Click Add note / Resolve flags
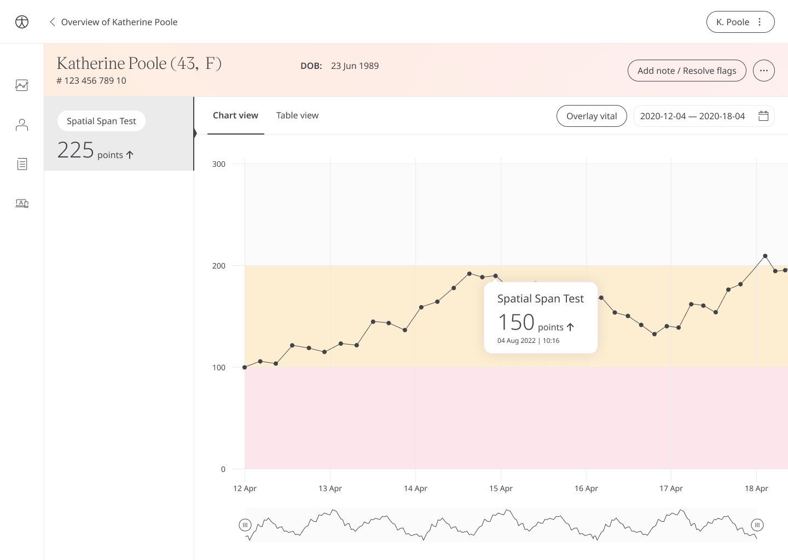Image resolution: width=788 pixels, height=560 pixels. (687, 71)
